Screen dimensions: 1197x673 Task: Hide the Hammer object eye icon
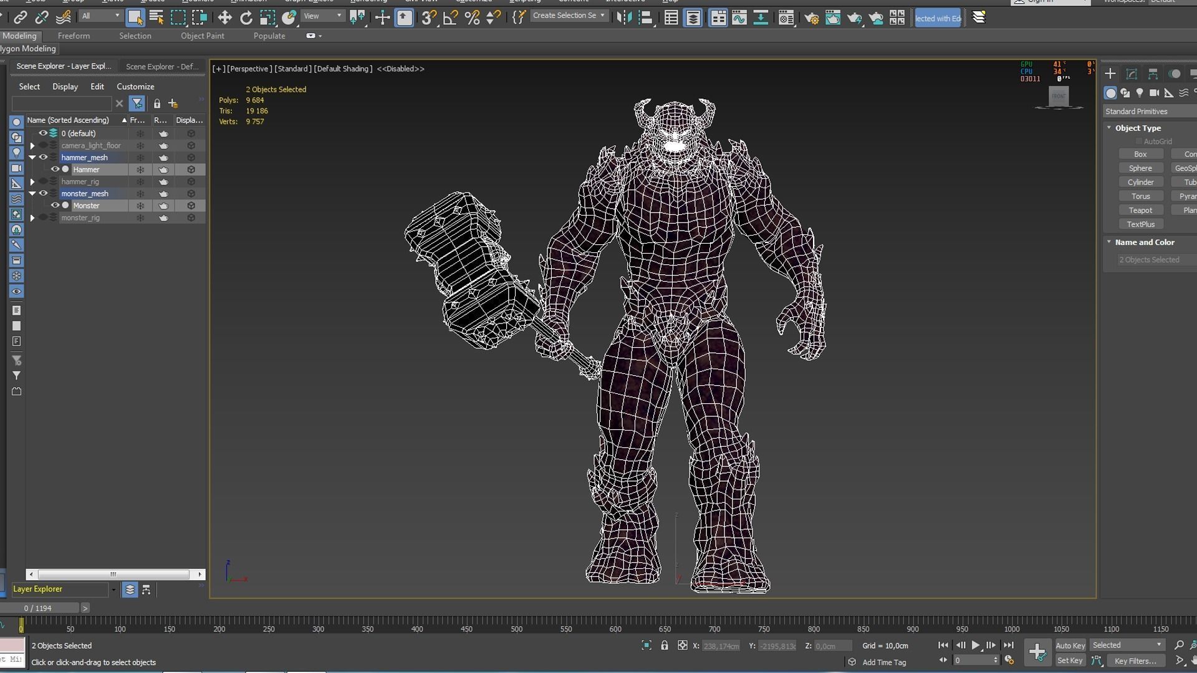[55, 169]
